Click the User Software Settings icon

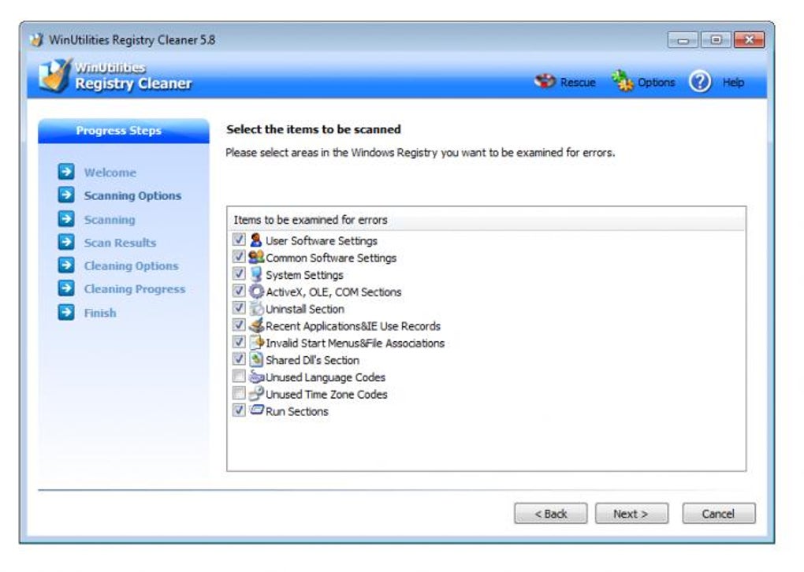pyautogui.click(x=255, y=240)
